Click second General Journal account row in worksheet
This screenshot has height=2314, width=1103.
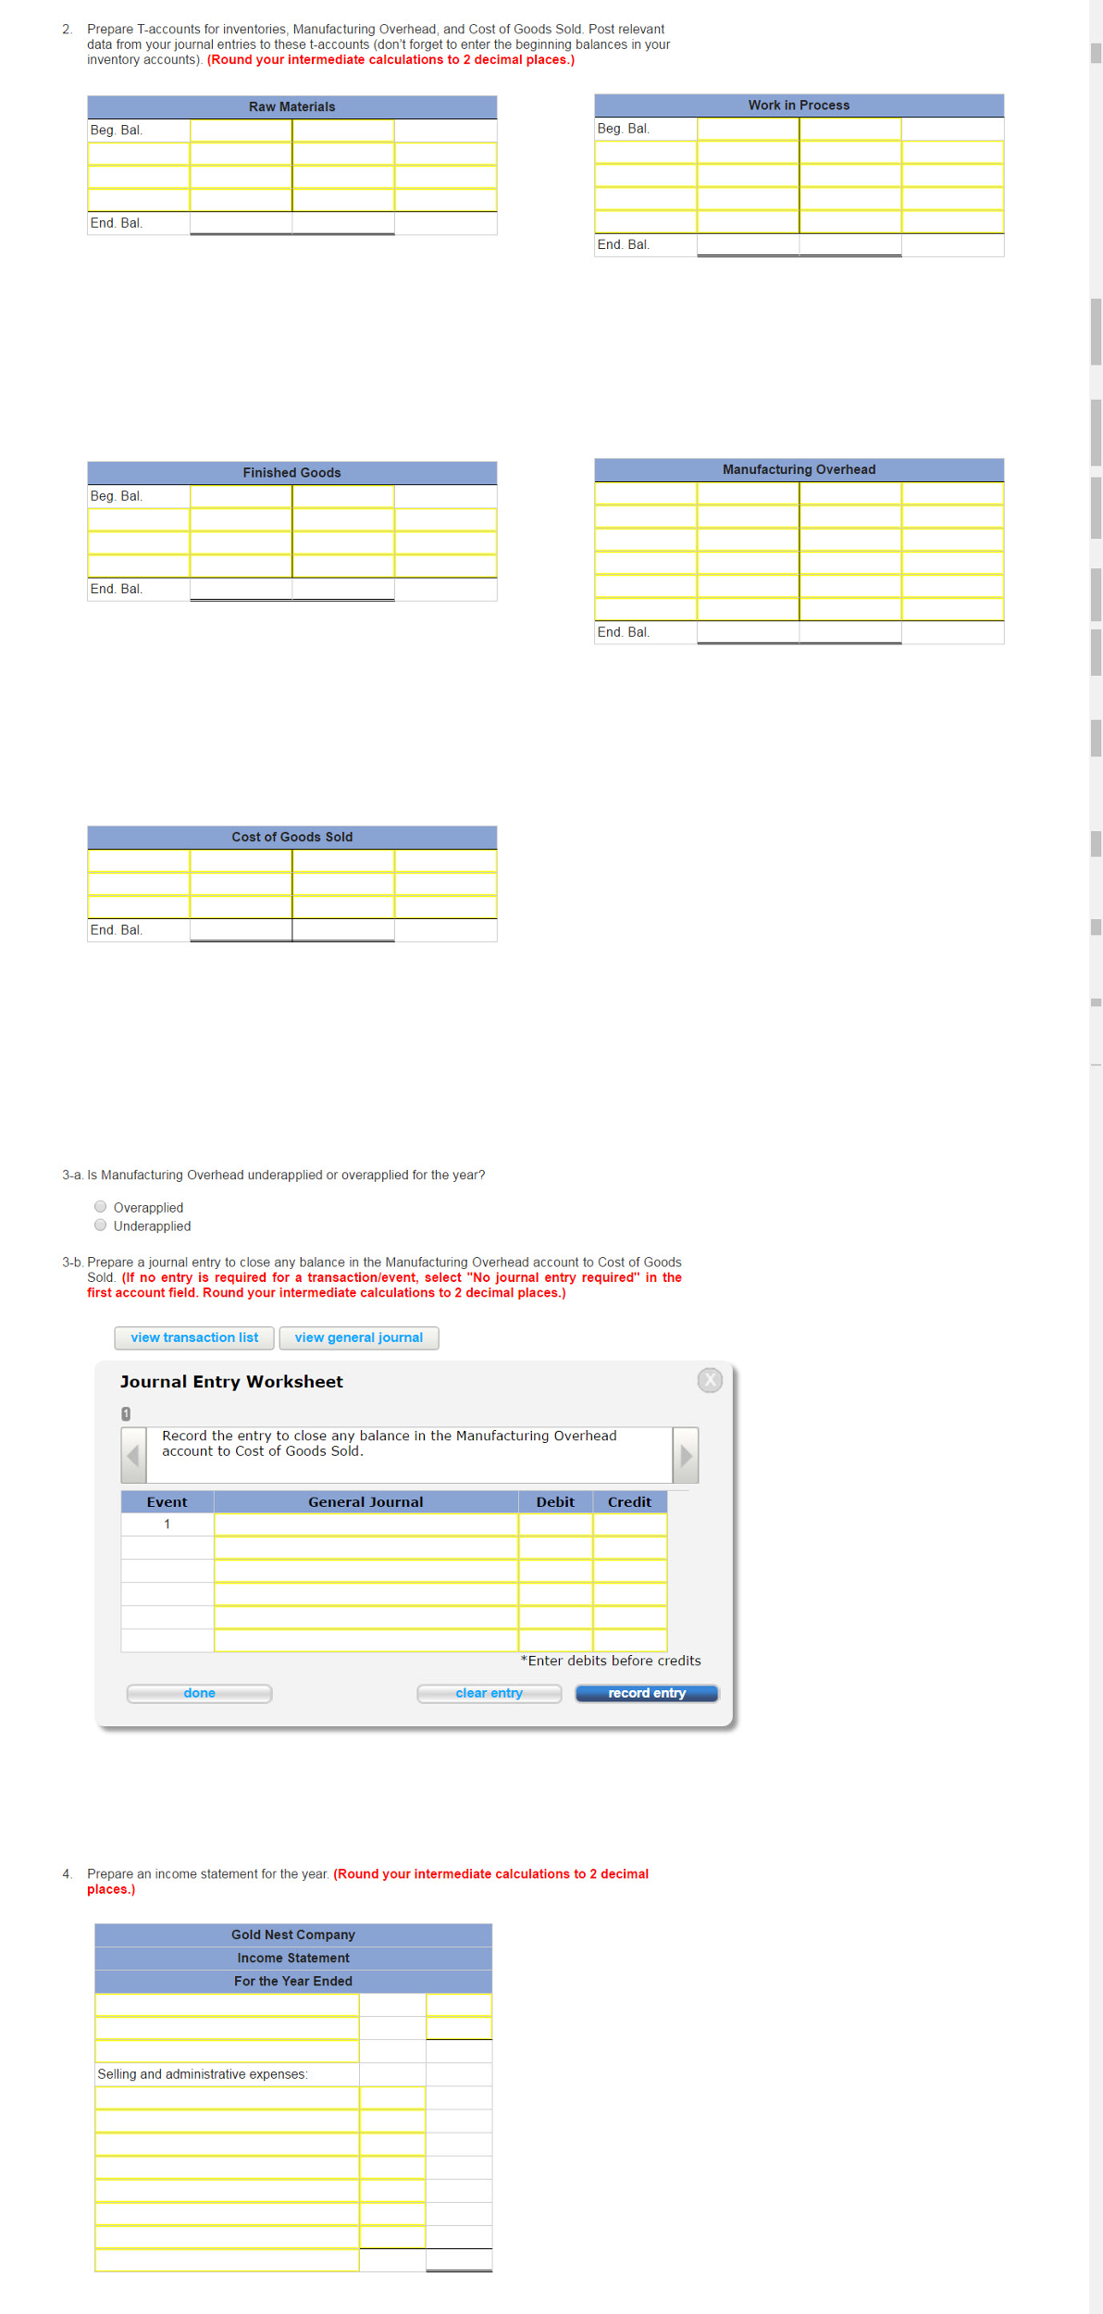point(366,1548)
